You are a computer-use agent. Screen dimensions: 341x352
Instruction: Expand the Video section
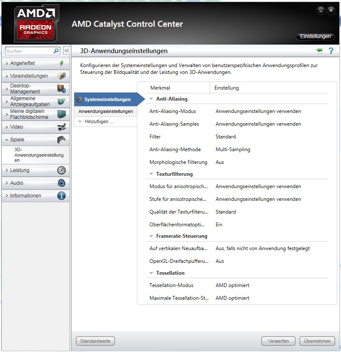coord(7,127)
